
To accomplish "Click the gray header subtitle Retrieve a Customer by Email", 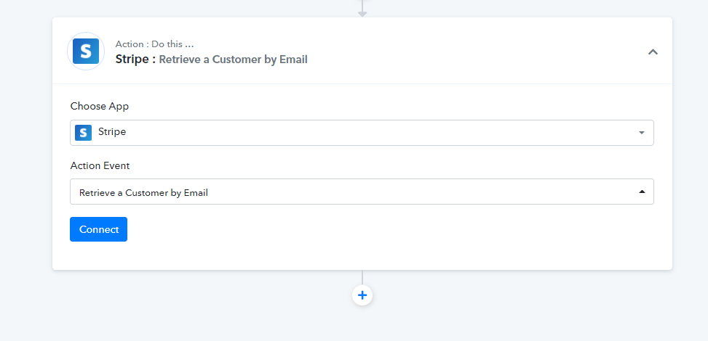I will click(233, 59).
